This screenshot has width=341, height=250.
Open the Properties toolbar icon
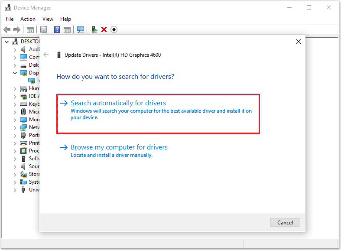click(43, 29)
